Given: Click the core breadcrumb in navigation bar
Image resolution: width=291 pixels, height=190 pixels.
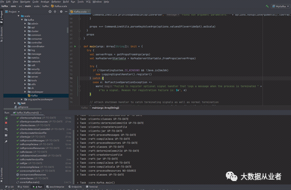Looking at the screenshot, I should tap(13, 6).
